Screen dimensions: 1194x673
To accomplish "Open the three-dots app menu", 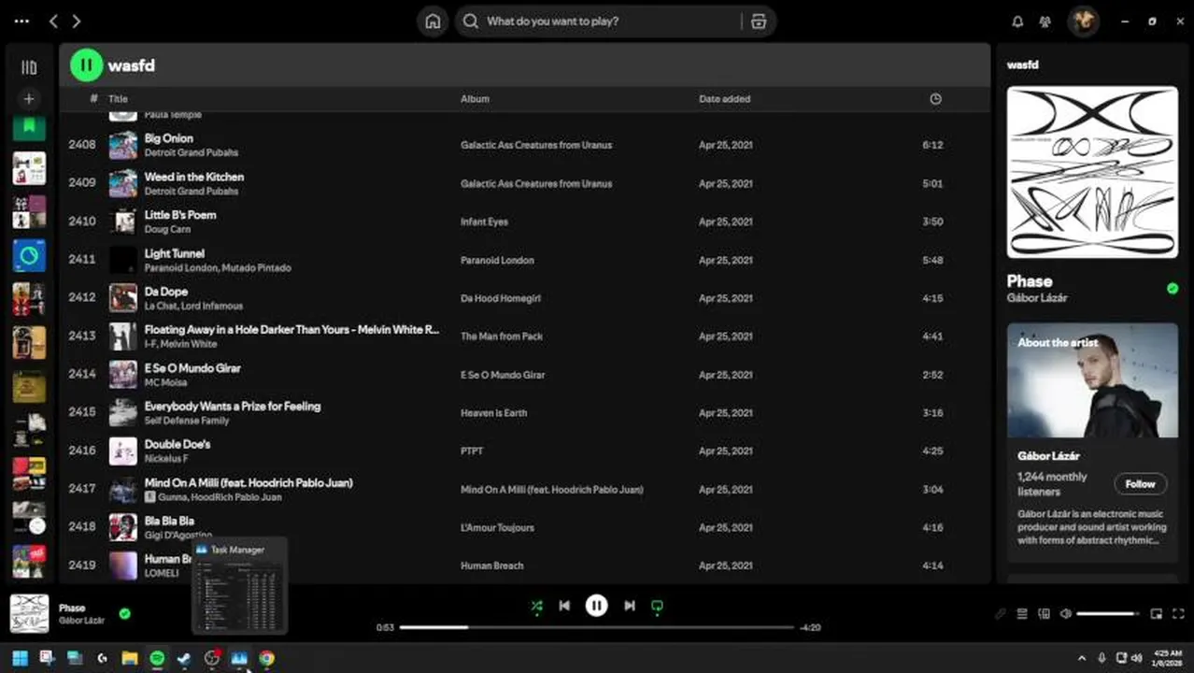I will 21,21.
